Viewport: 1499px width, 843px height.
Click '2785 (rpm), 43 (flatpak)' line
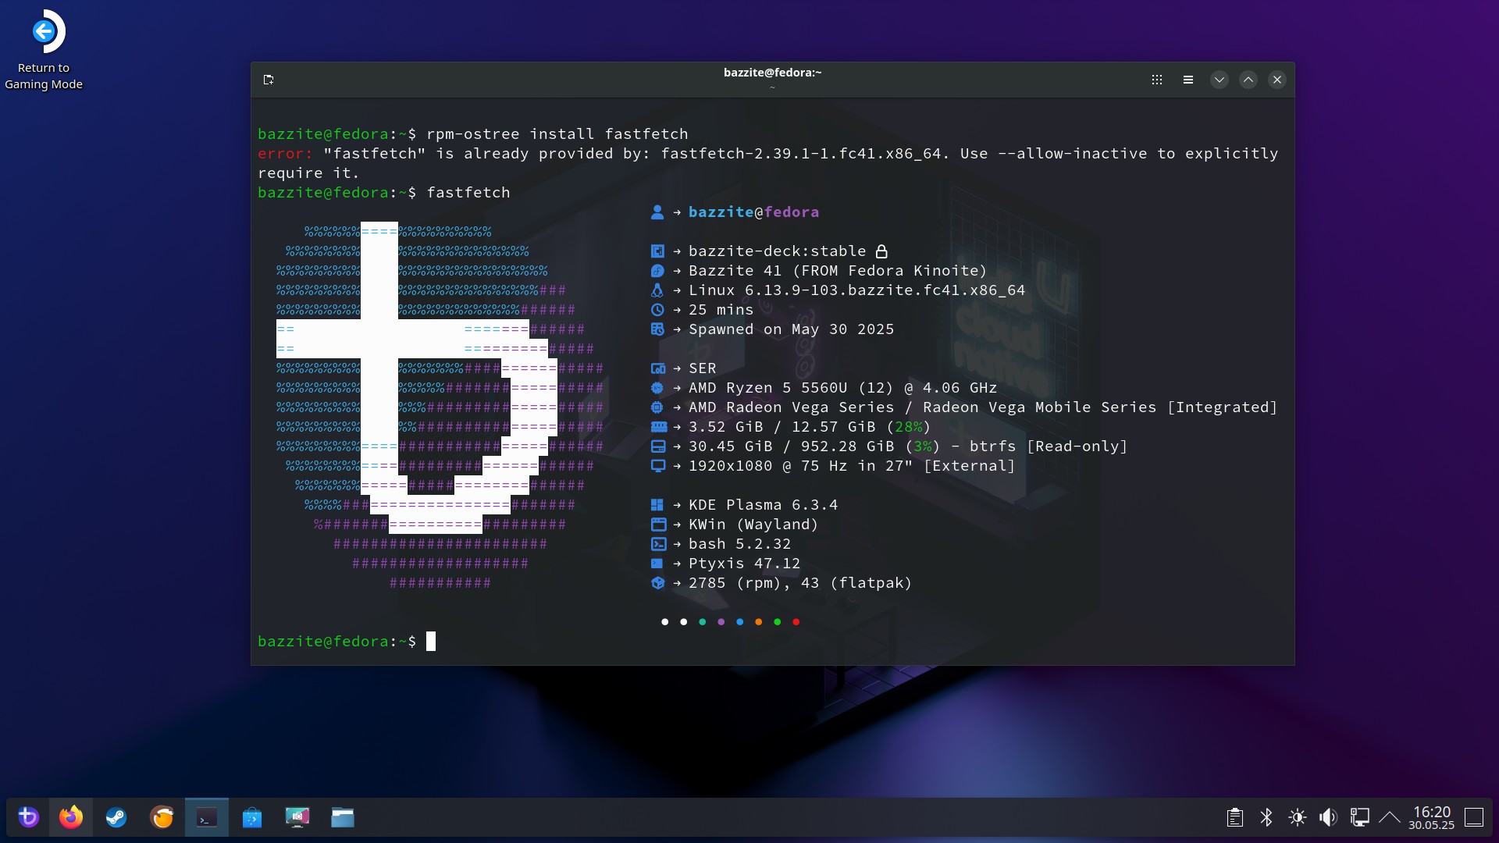point(800,583)
